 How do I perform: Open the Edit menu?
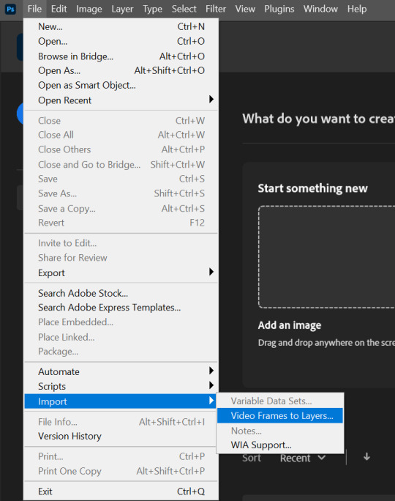(59, 9)
